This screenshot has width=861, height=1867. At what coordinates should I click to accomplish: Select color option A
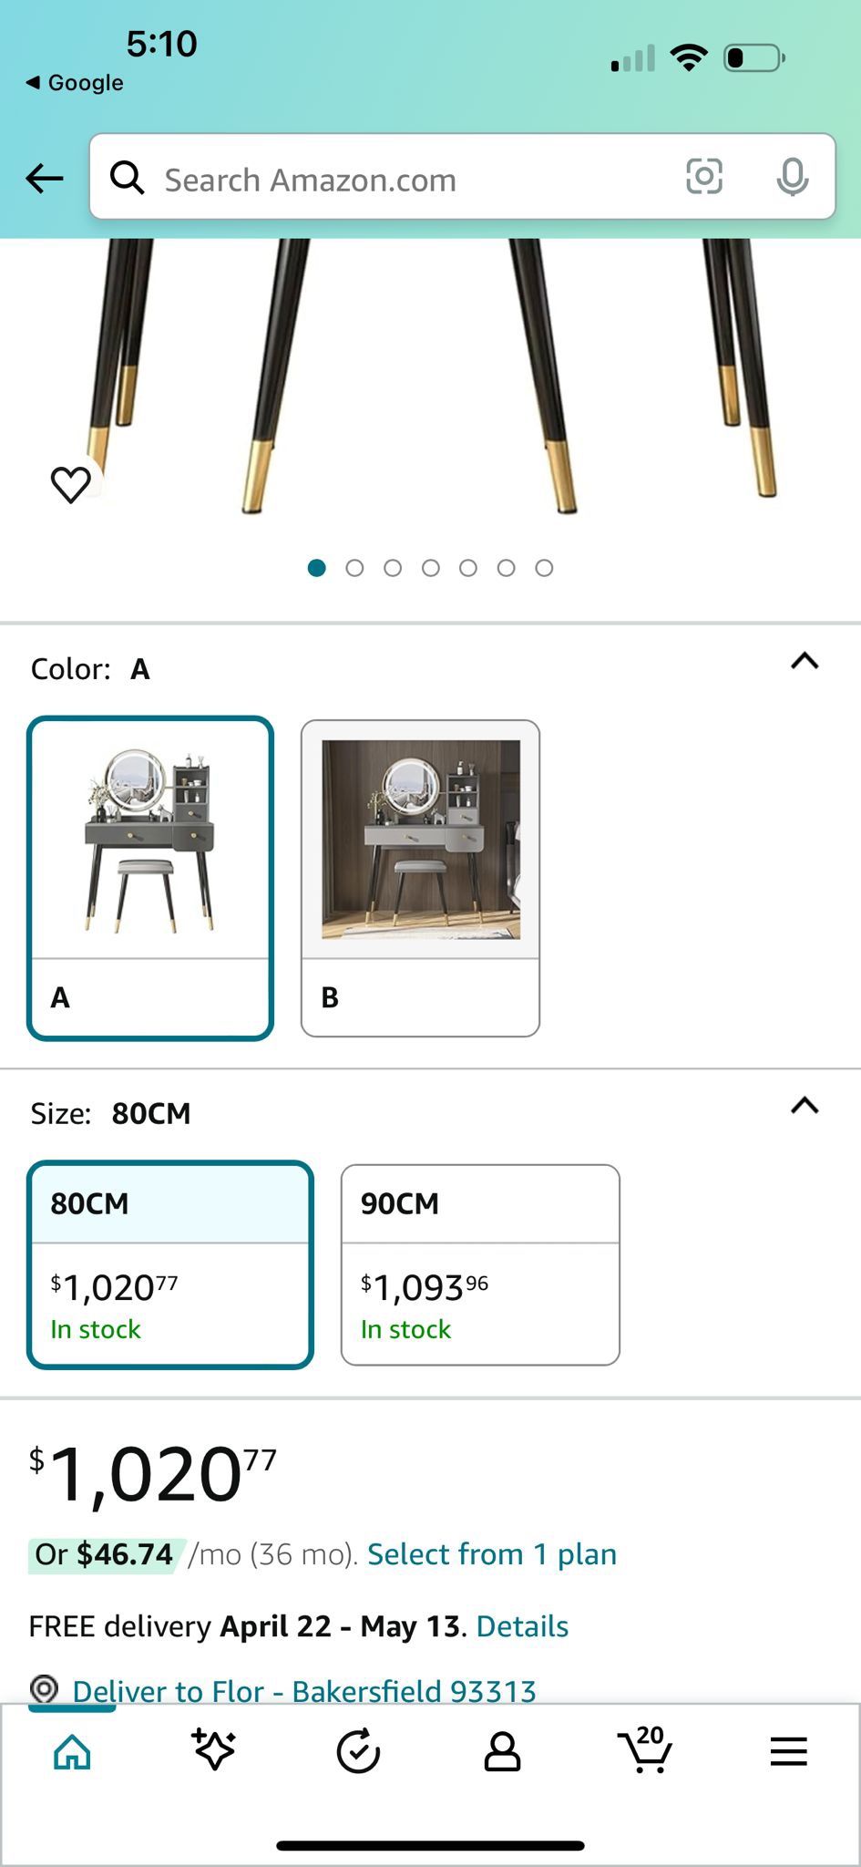150,878
